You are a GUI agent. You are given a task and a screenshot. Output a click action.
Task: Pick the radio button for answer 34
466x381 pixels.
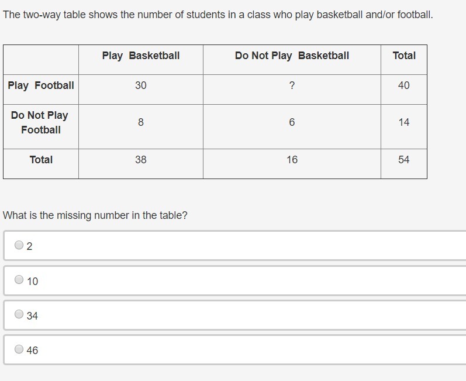(19, 314)
